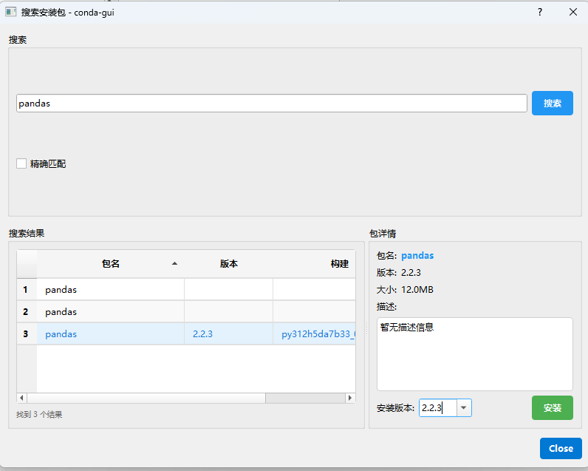
Task: Sort results by the 版本 column header
Action: tap(229, 264)
